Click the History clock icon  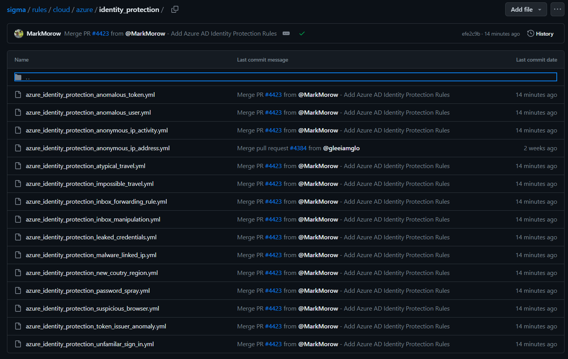pyautogui.click(x=531, y=34)
